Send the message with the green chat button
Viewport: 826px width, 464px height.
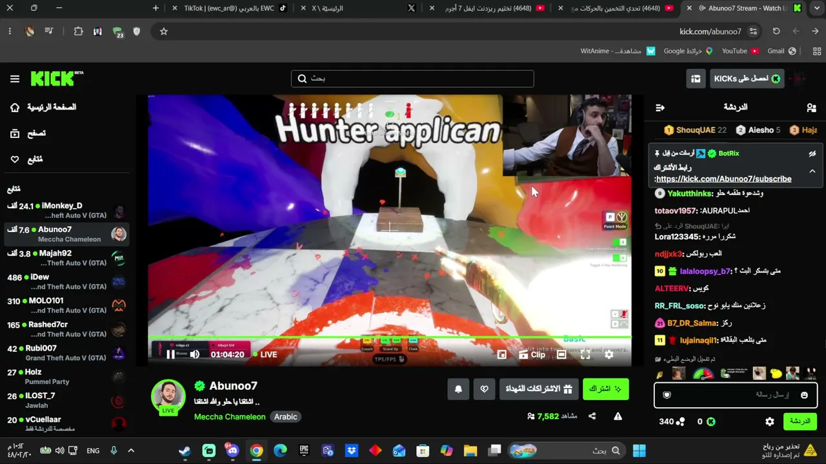tap(800, 421)
